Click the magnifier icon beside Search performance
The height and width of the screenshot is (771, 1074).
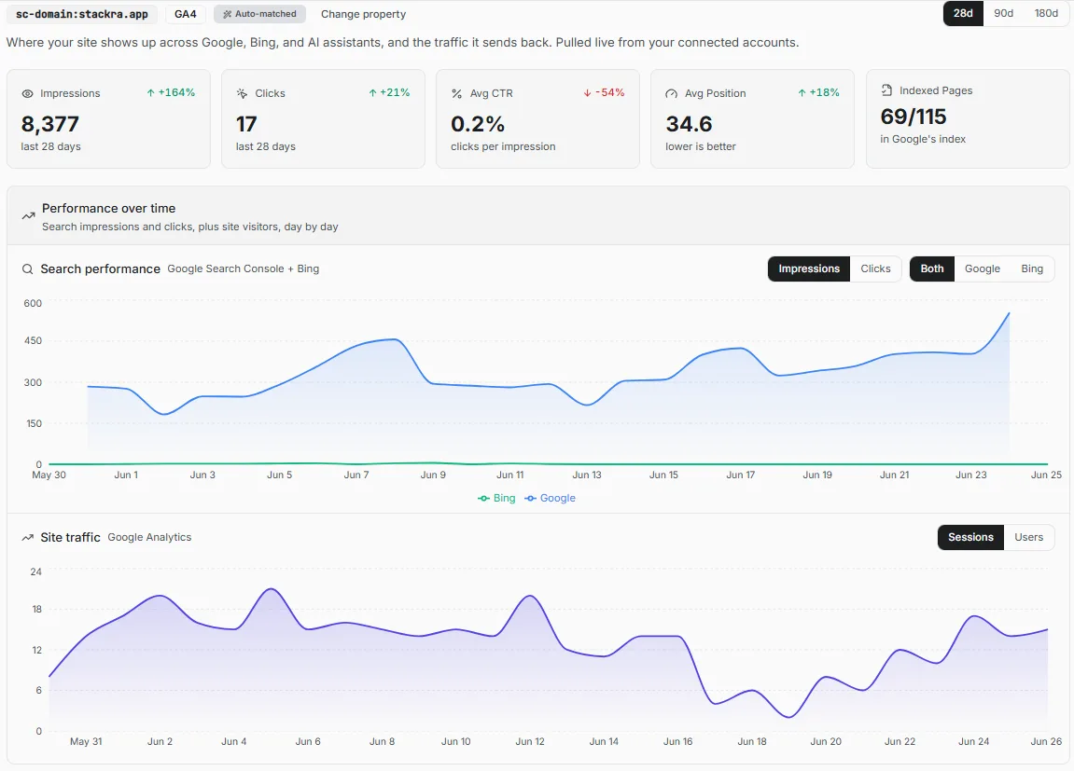tap(27, 268)
